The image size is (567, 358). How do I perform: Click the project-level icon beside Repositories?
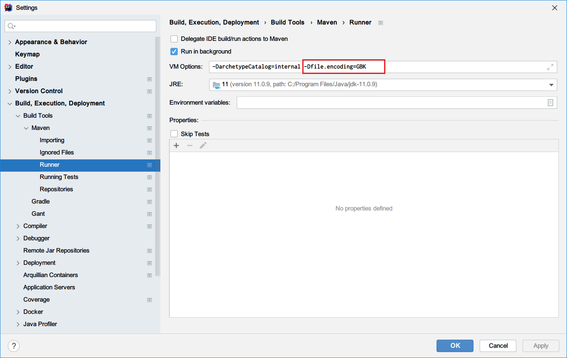click(150, 190)
